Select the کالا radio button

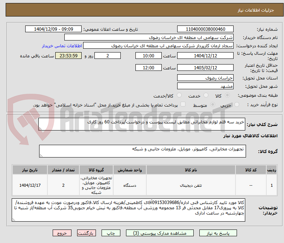(x=227, y=95)
